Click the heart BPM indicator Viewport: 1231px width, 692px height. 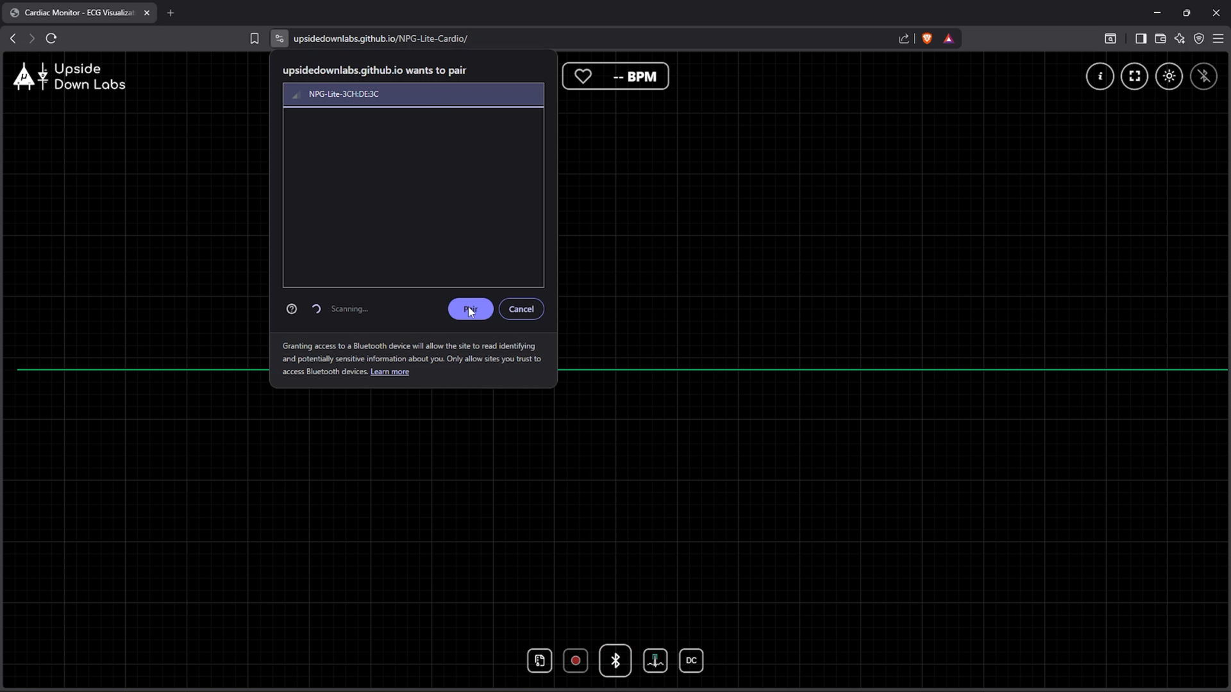615,76
